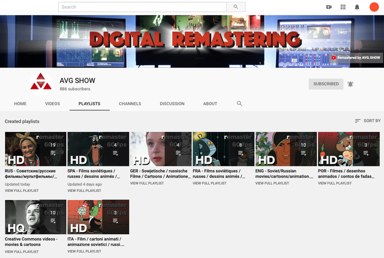Click the playlist icon on ENG thumbnail
384x258 pixels.
tap(303, 153)
